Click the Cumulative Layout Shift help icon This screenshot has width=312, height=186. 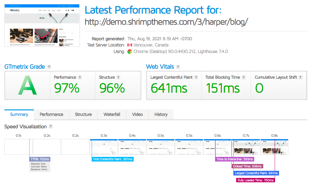301,77
